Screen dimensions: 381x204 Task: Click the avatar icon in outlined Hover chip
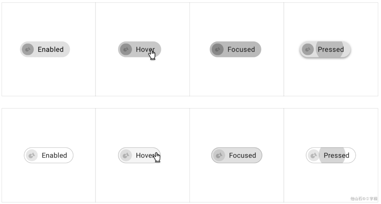pyautogui.click(x=126, y=155)
